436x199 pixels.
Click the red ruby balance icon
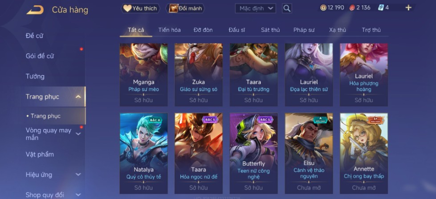(352, 8)
